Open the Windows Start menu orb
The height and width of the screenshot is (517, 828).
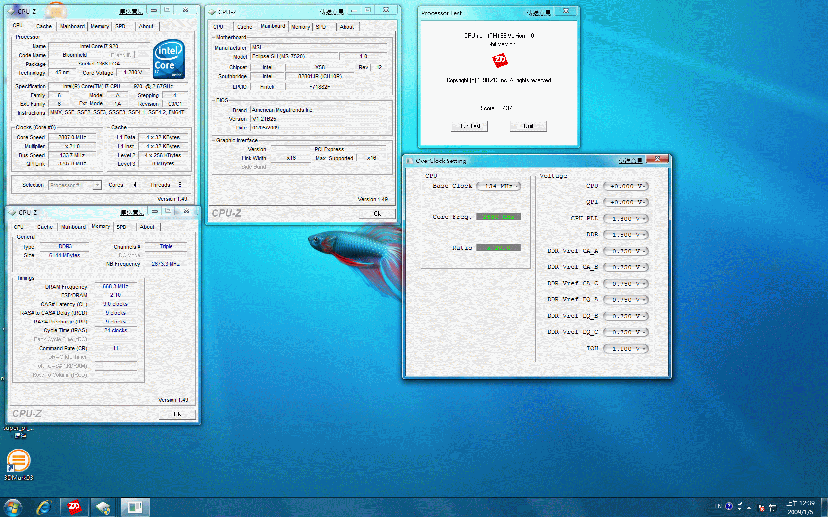tap(13, 507)
